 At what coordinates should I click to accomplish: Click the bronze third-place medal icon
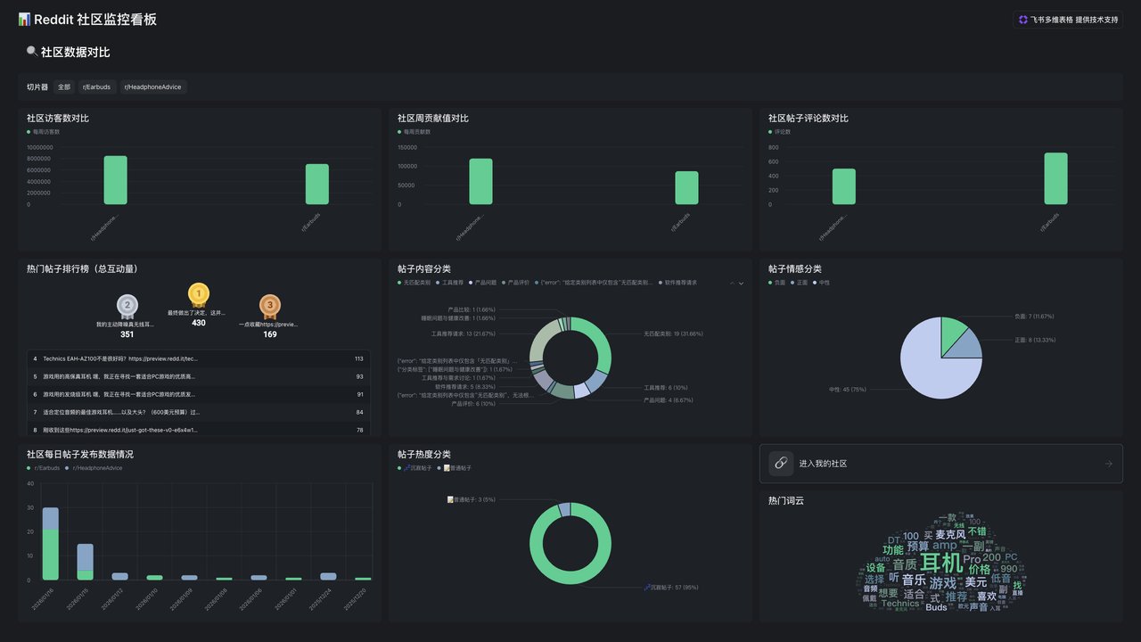(270, 306)
